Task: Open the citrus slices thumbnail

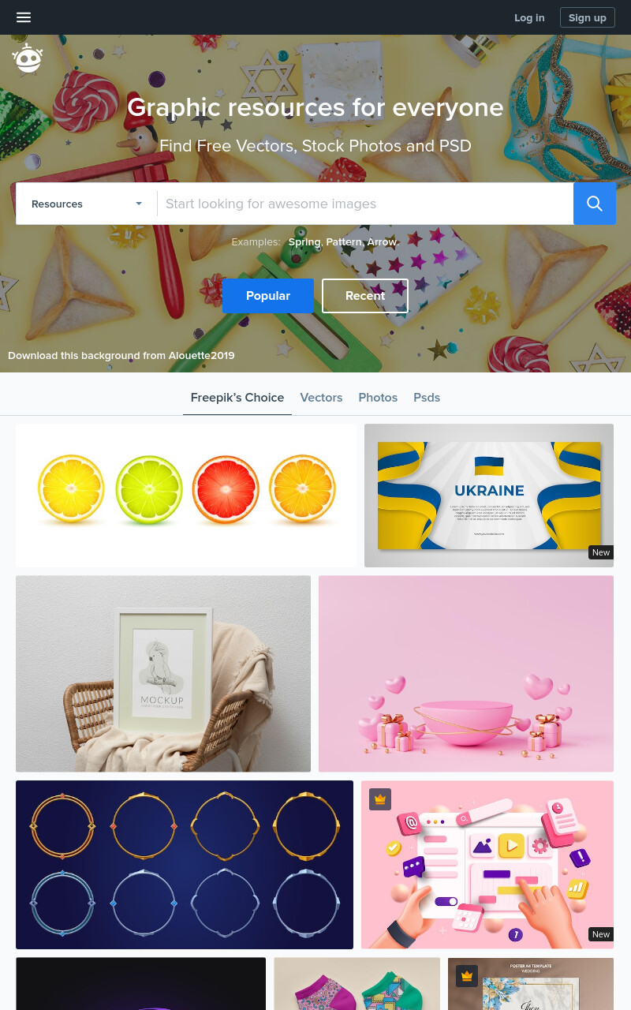Action: 186,496
